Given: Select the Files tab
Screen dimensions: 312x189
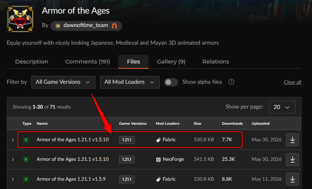Looking at the screenshot, I should (x=133, y=62).
